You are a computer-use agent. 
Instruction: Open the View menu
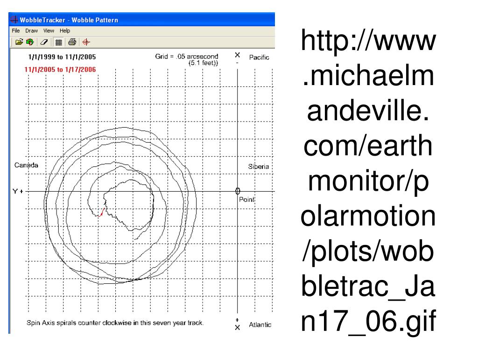point(49,30)
